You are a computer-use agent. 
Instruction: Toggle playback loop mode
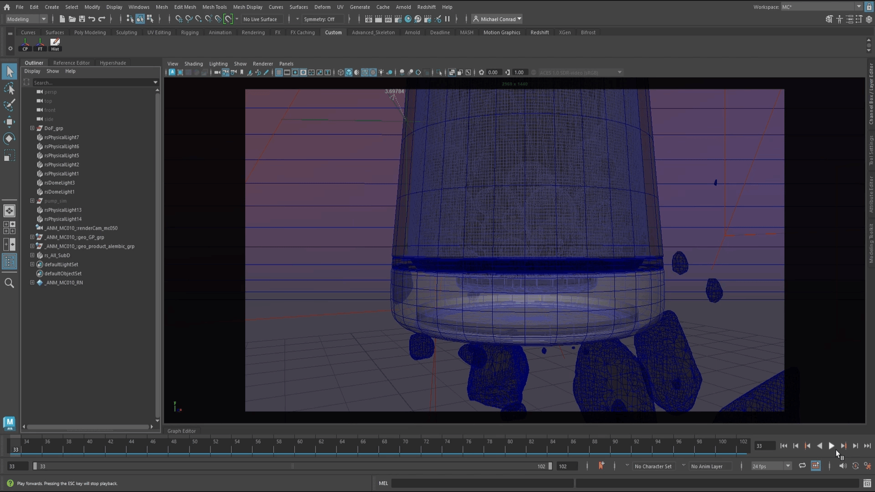tap(802, 466)
